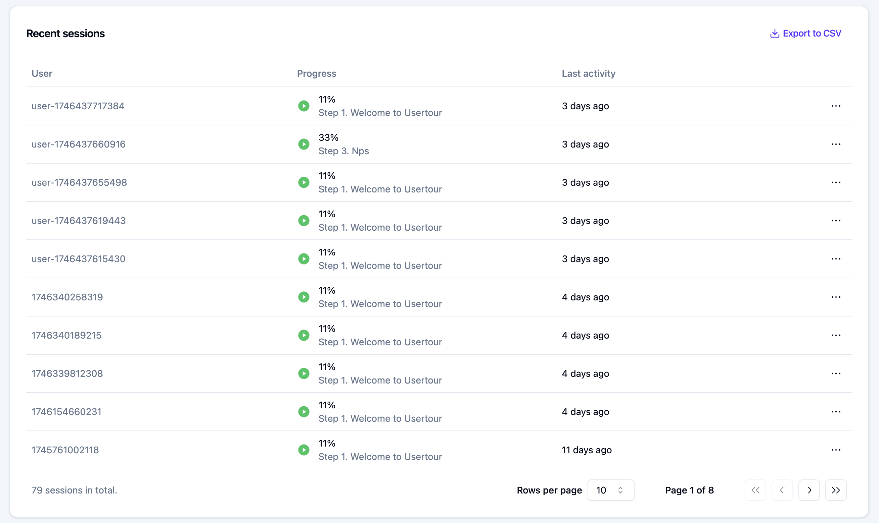The image size is (879, 523).
Task: Select the user-1746437615430 user entry
Action: coord(78,259)
